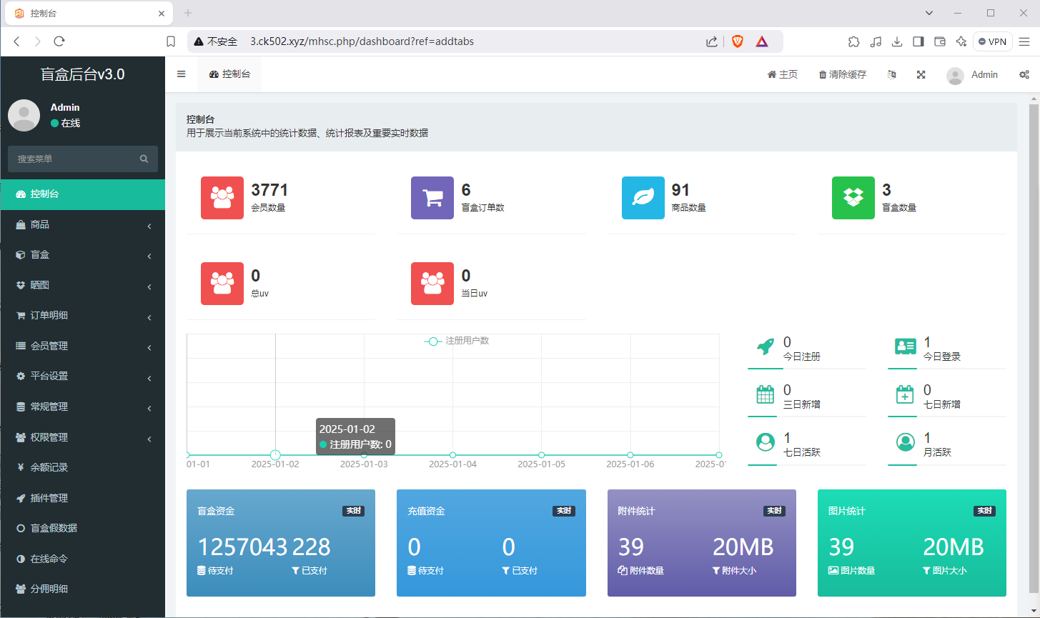
Task: Open browser downloads icon
Action: pos(897,41)
